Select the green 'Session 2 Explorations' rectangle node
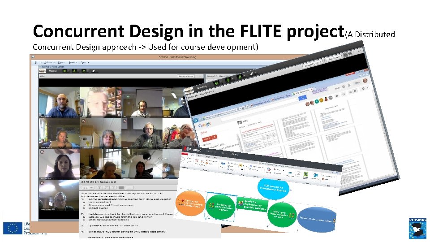The image size is (430, 242). (x=252, y=205)
